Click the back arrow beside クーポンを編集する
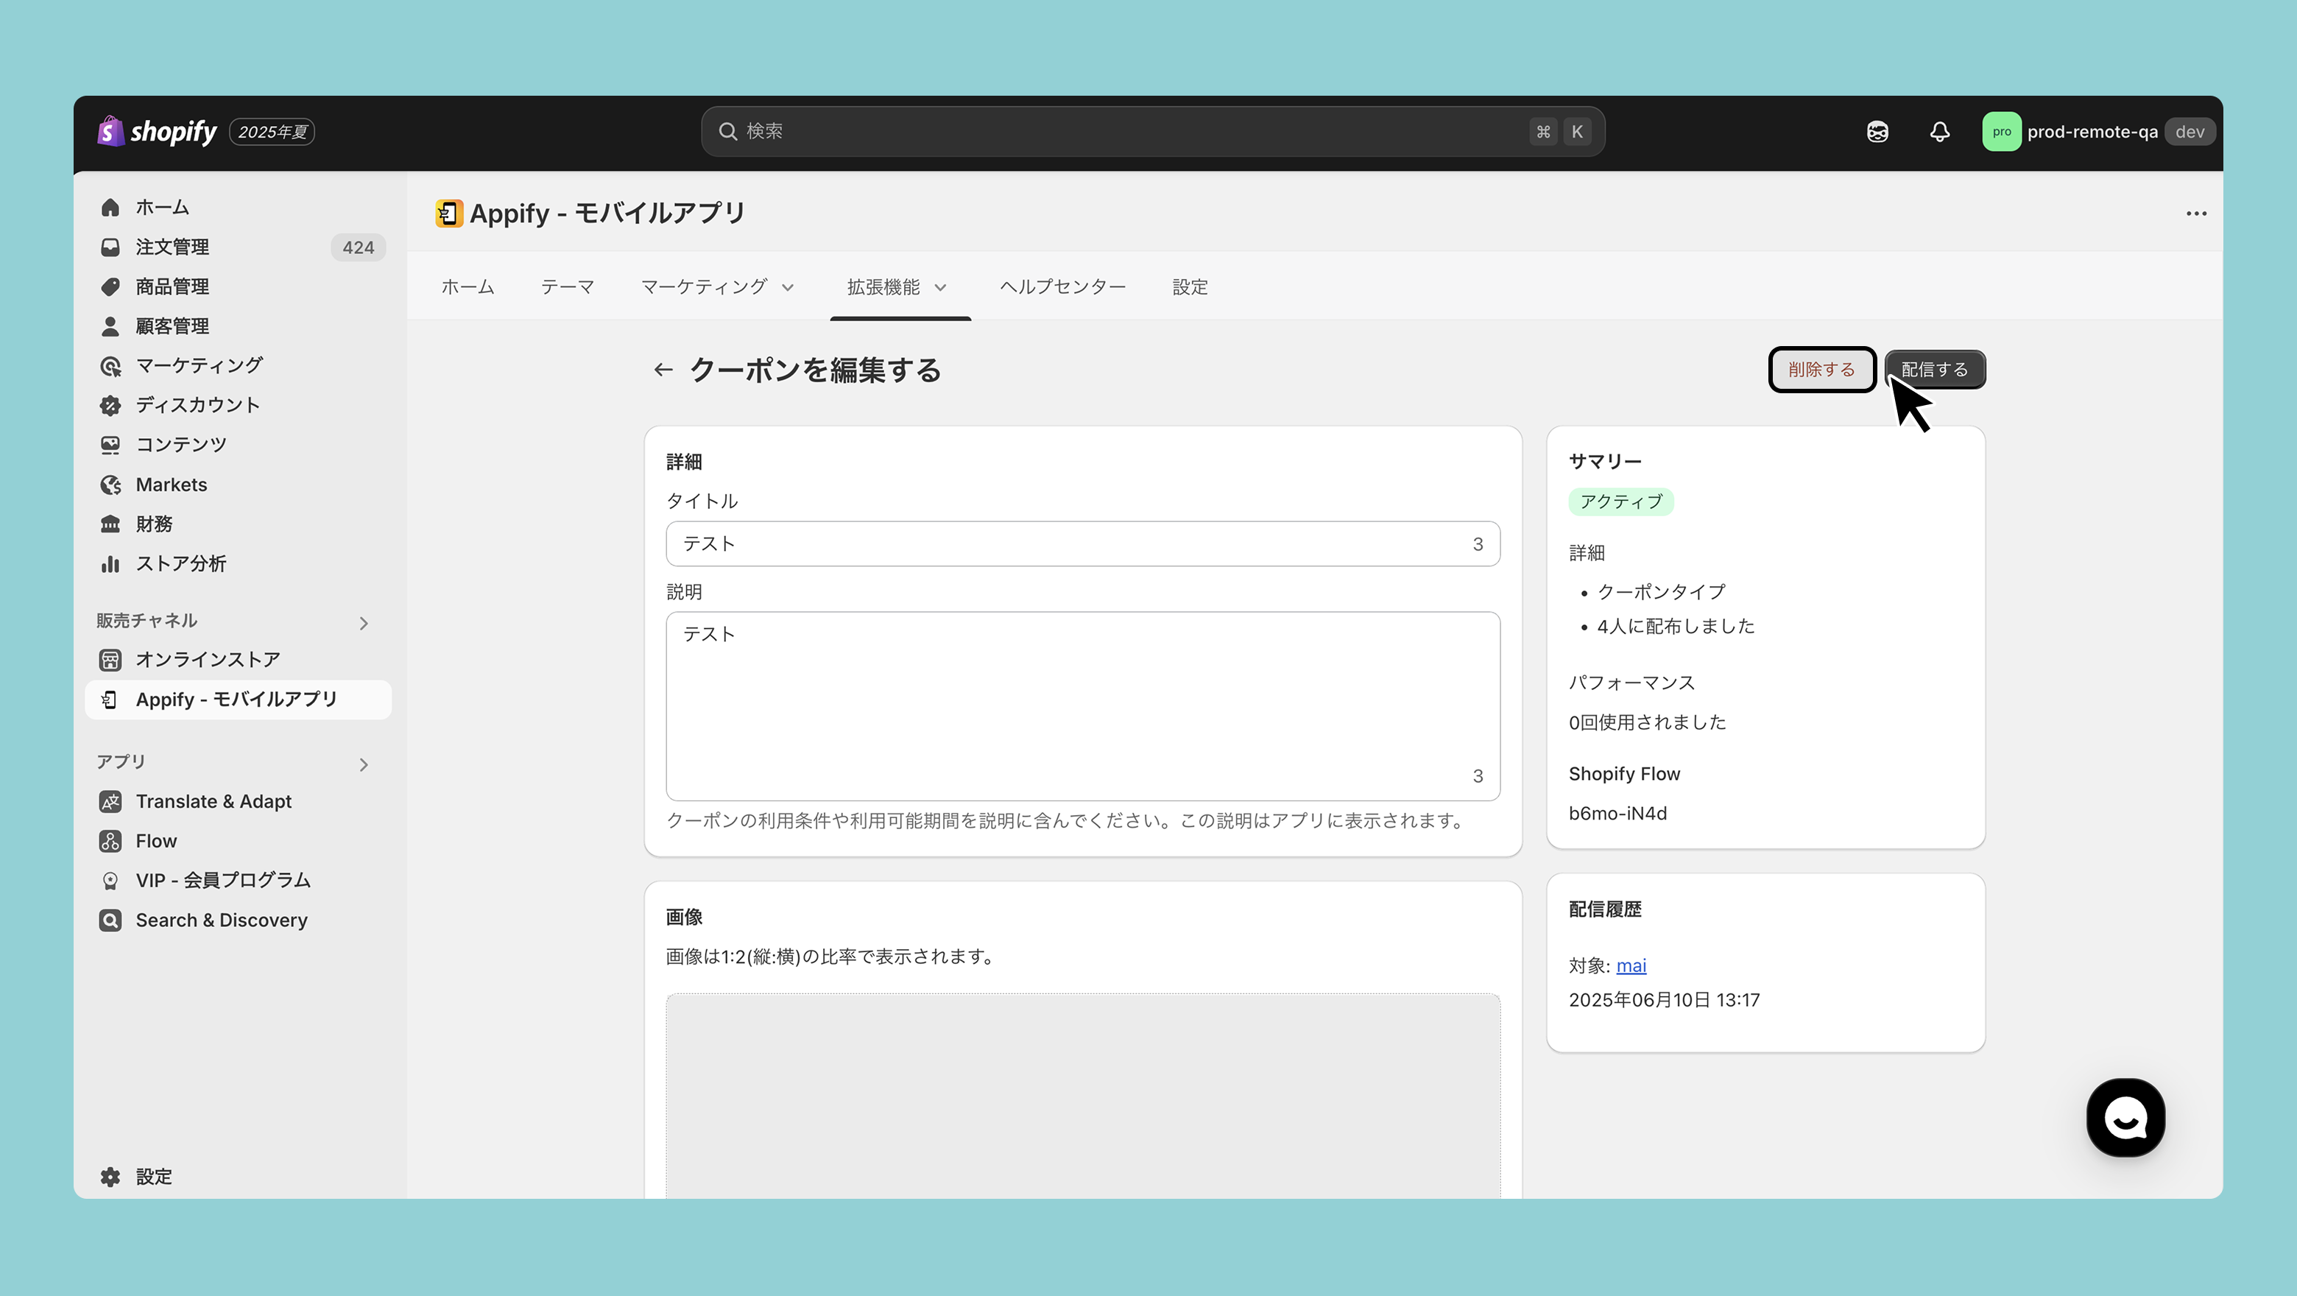This screenshot has width=2297, height=1296. 663,369
